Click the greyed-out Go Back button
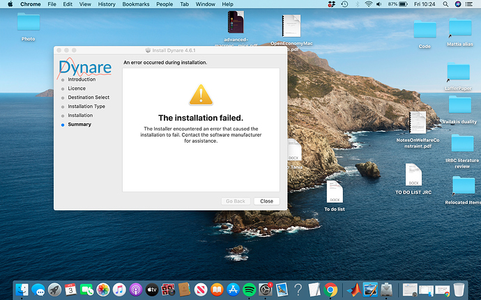Image resolution: width=481 pixels, height=300 pixels. (x=236, y=201)
